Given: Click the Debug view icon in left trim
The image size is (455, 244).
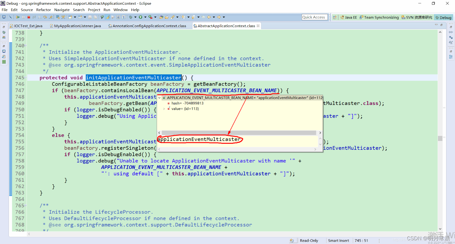Looking at the screenshot, I should tap(4, 32).
